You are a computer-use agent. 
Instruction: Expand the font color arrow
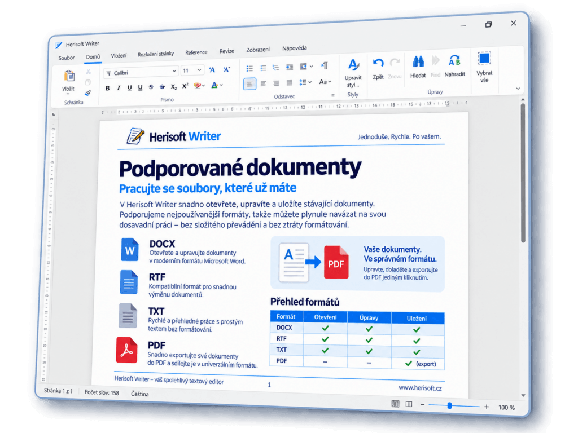coord(221,85)
